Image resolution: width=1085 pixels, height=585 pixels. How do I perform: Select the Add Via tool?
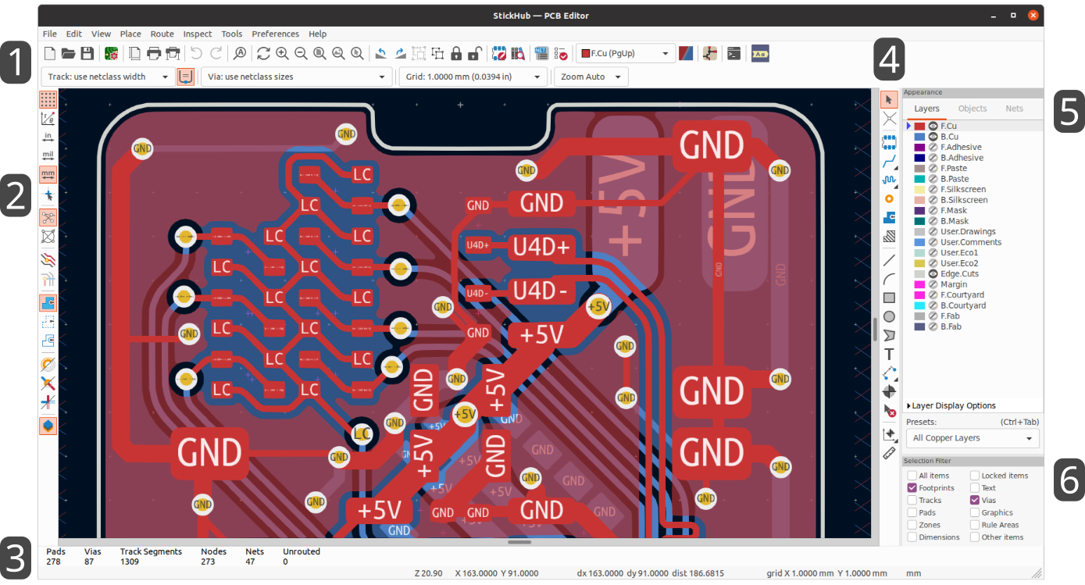(x=889, y=198)
